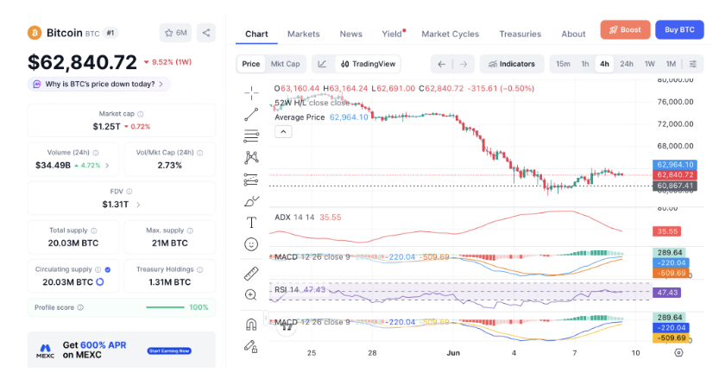Click the MEXC 600% APR ad banner
This screenshot has height=385, width=713.
coord(122,350)
